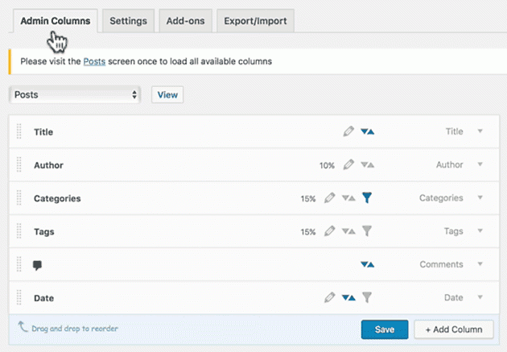Viewport: 507px width, 352px height.
Task: Click the edit pencil icon in Title row
Action: [x=348, y=131]
